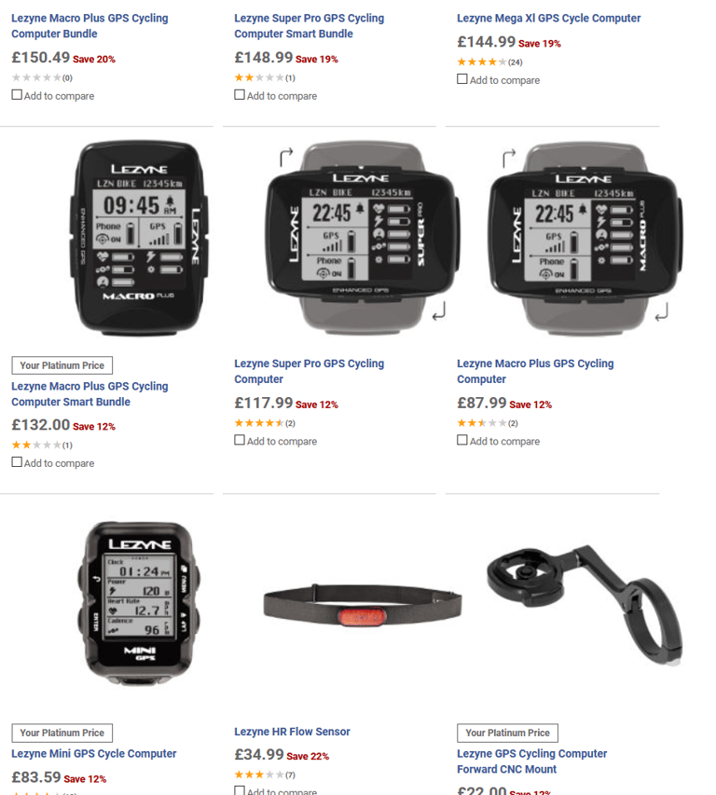This screenshot has width=716, height=795.
Task: Click the Mini GPS computer product image
Action: coord(139,604)
